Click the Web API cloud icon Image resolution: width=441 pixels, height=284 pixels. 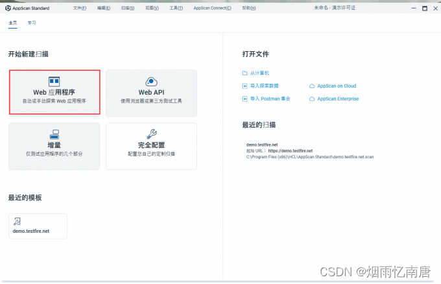pyautogui.click(x=151, y=82)
